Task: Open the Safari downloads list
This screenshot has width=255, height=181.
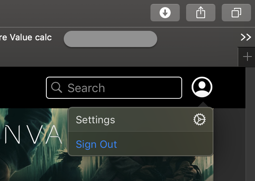Action: pos(165,13)
